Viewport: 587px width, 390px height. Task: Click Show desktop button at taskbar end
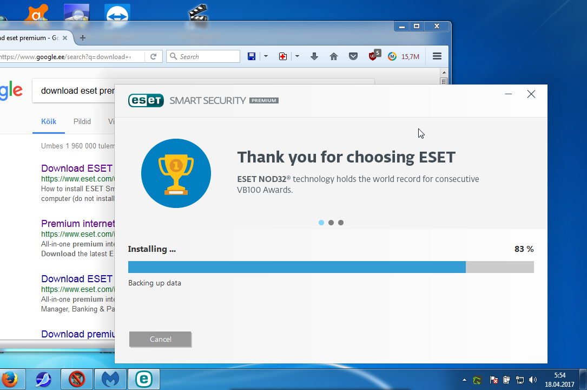(x=583, y=380)
